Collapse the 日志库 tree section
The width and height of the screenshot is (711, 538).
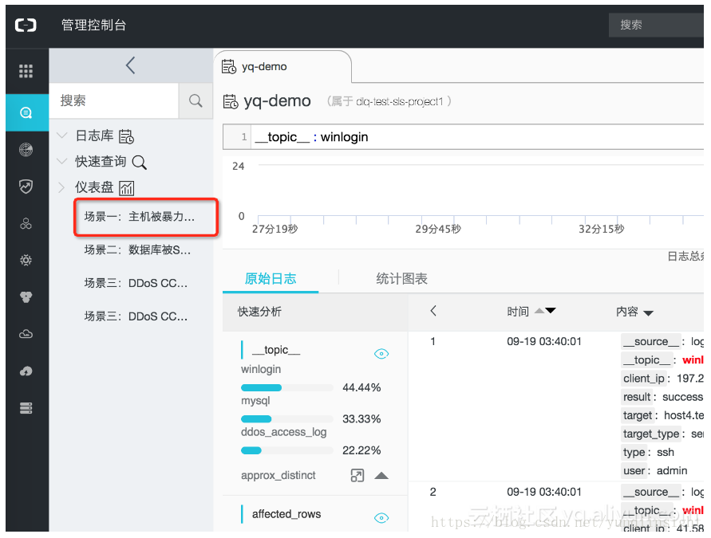(62, 135)
